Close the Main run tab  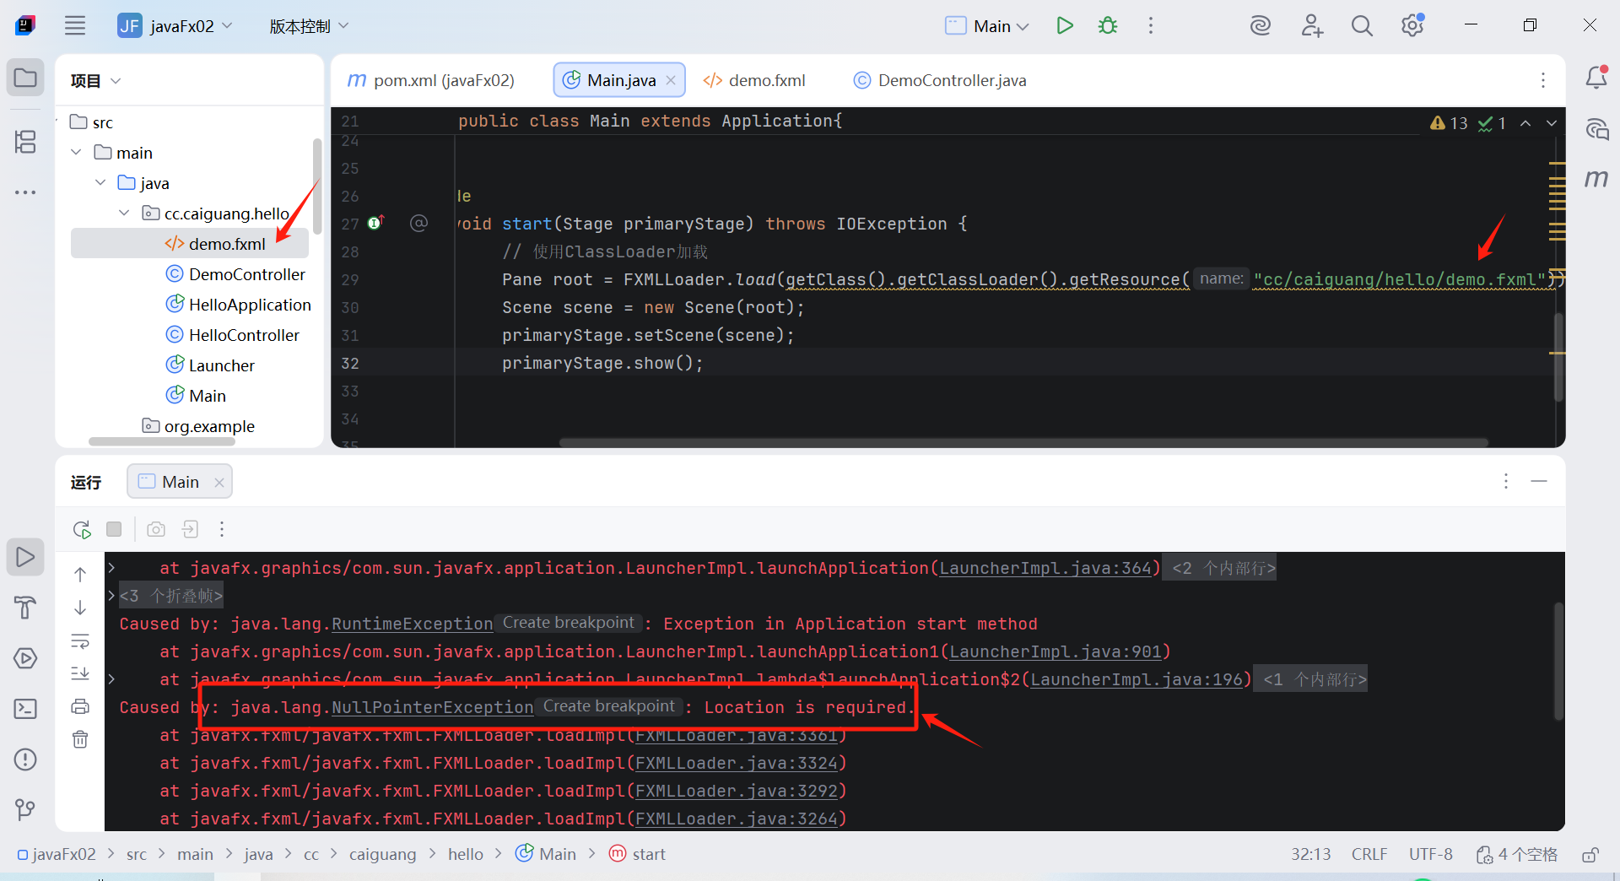pos(219,483)
